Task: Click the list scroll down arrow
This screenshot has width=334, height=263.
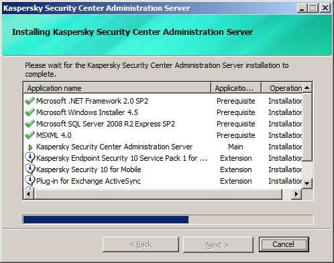Action: tap(307, 184)
